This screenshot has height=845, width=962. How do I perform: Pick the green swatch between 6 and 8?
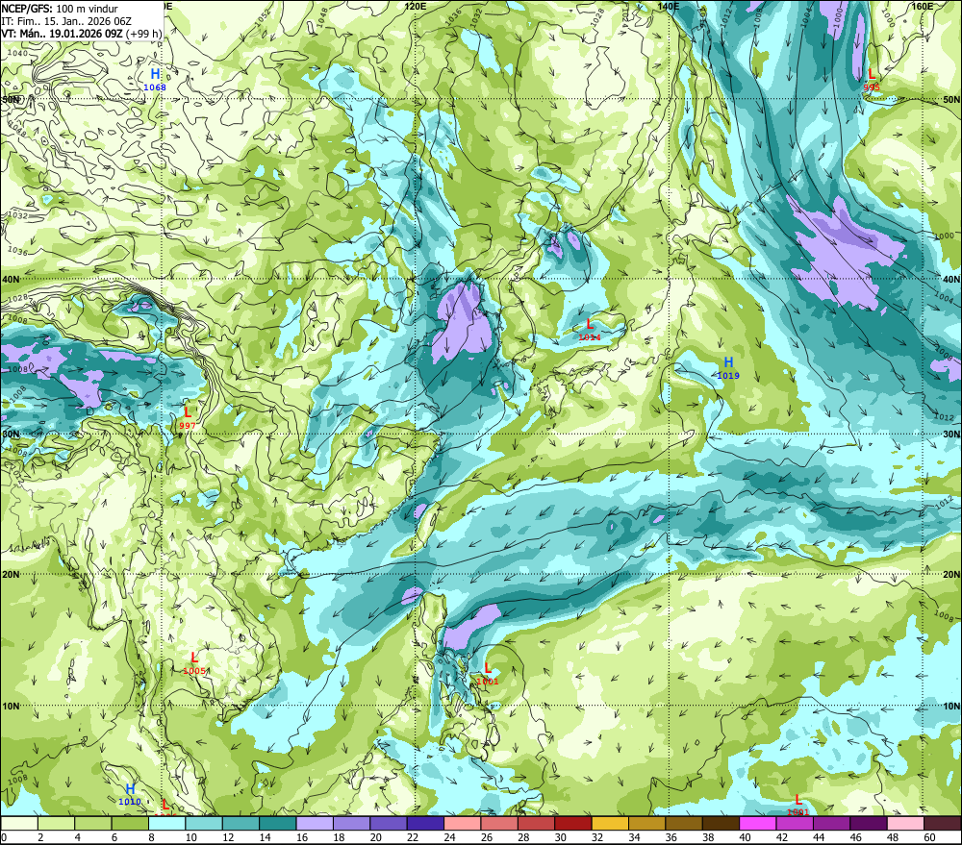tap(130, 823)
